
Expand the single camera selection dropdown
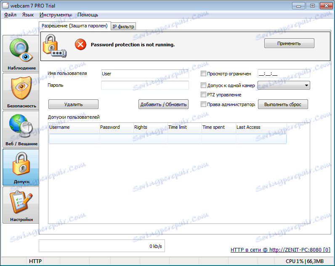pos(284,85)
